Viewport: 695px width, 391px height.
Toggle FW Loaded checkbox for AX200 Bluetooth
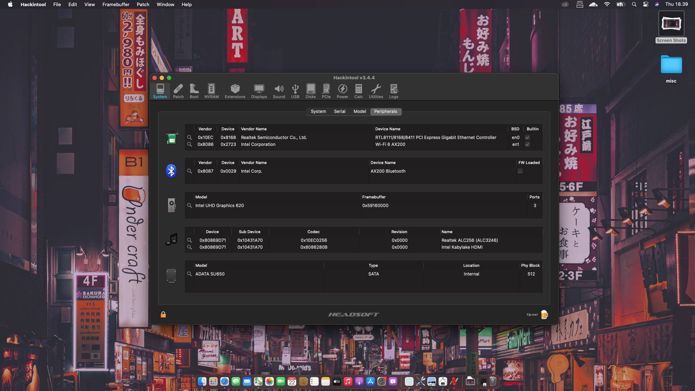pos(520,171)
